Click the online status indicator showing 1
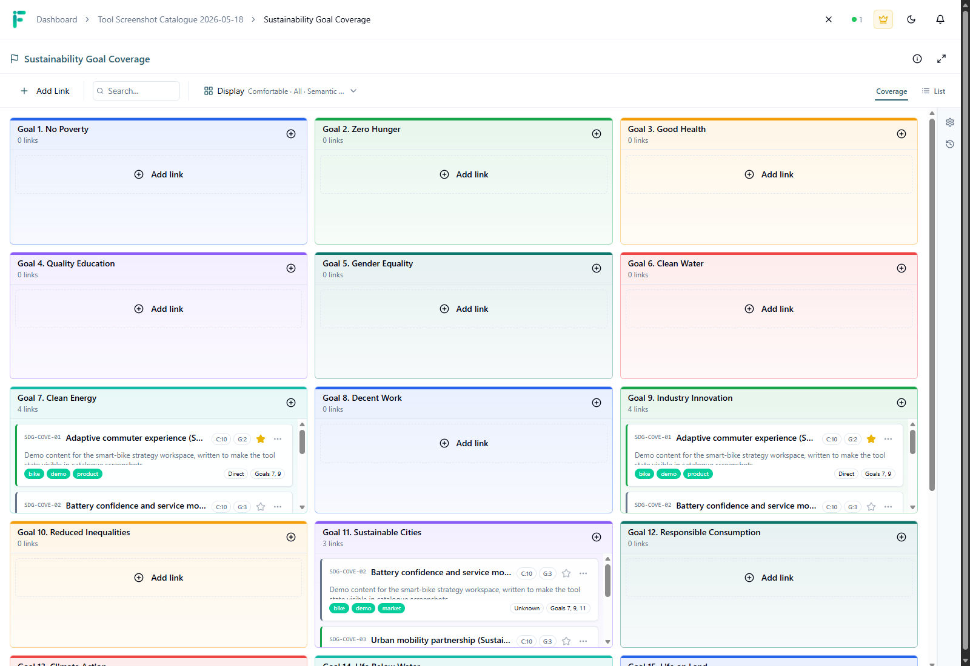The height and width of the screenshot is (666, 970). pyautogui.click(x=857, y=19)
